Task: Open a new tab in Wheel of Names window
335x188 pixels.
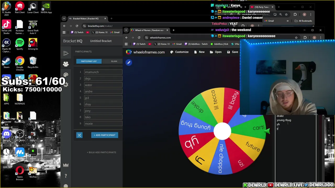Action: click(173, 30)
